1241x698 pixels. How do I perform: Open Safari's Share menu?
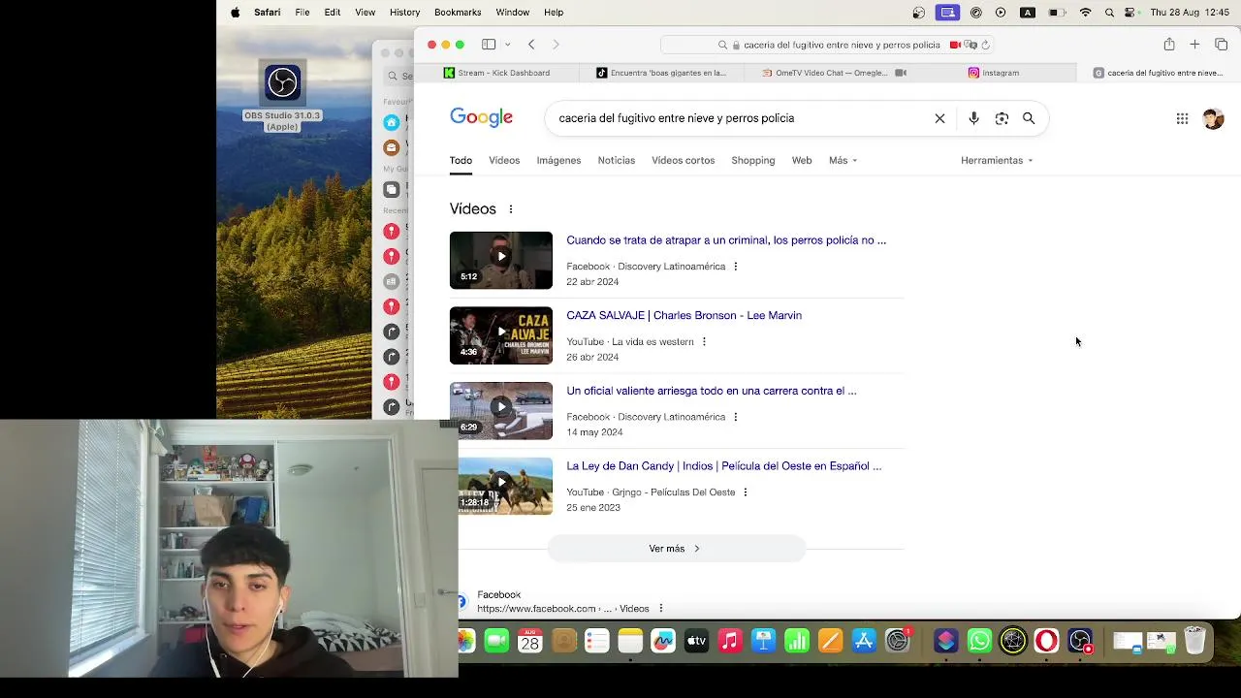1169,45
